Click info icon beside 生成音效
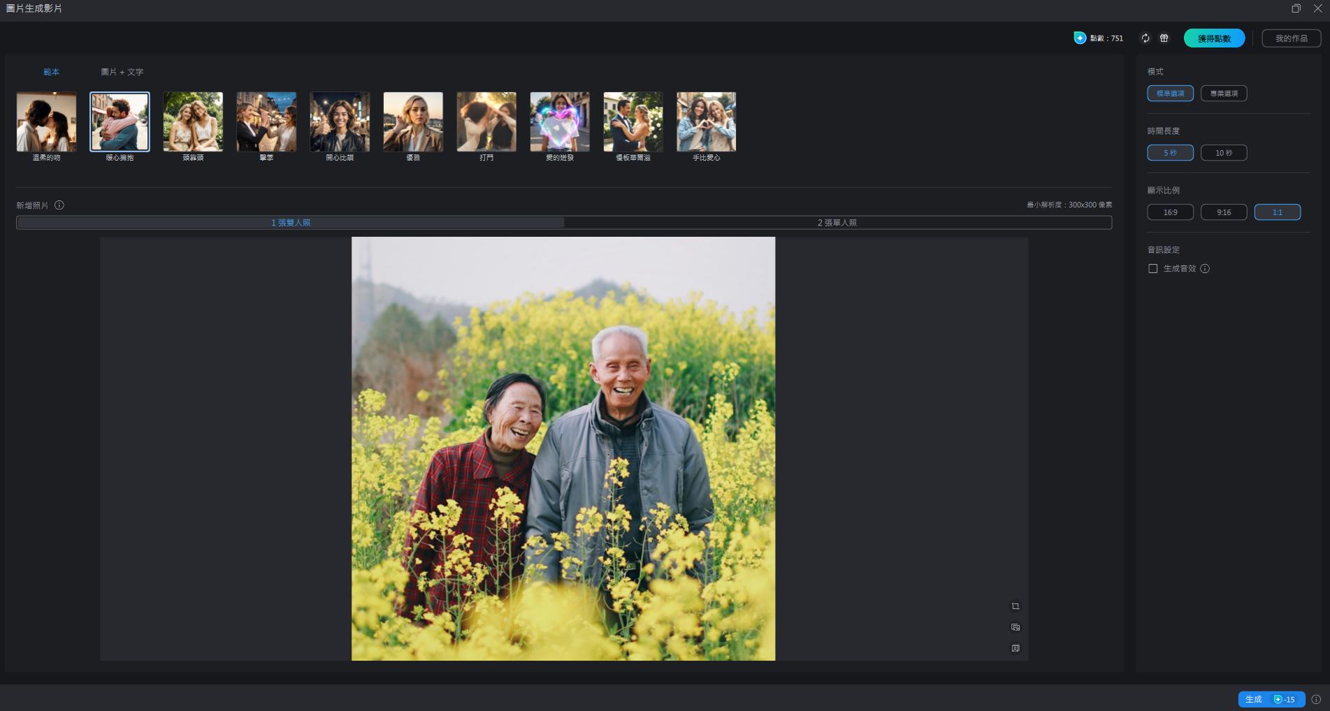 (1205, 269)
